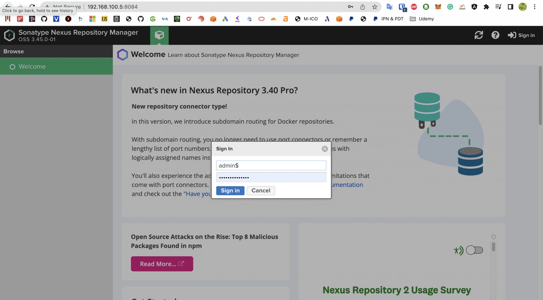Screen dimensions: 543x300
Task: Toggle the accessibility widget switch
Action: click(x=475, y=250)
